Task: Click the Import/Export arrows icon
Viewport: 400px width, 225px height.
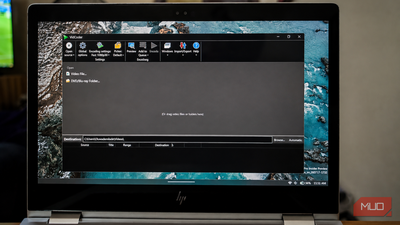Action: (x=183, y=45)
